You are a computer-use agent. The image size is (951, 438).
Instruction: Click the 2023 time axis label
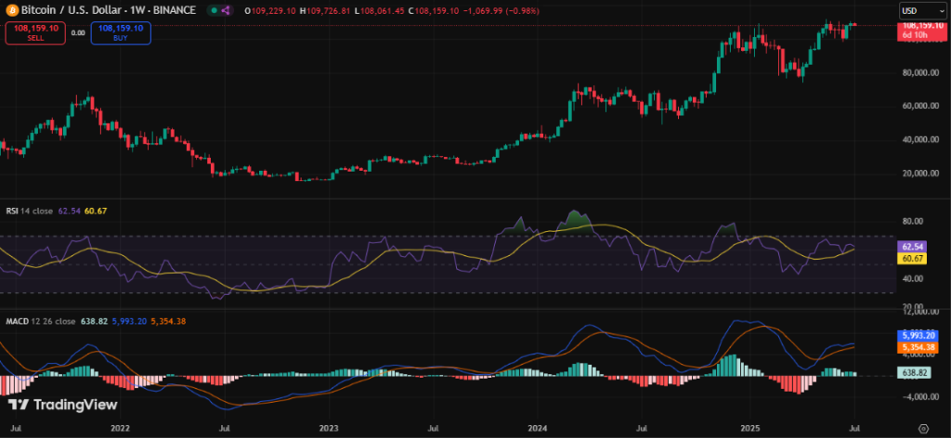tap(329, 428)
